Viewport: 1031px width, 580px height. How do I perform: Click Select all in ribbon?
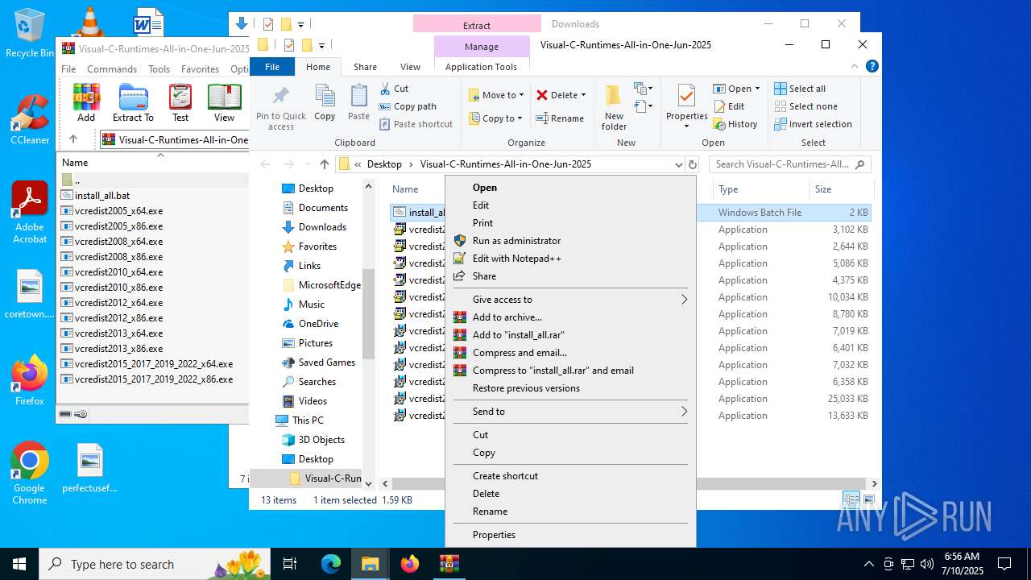coord(800,89)
